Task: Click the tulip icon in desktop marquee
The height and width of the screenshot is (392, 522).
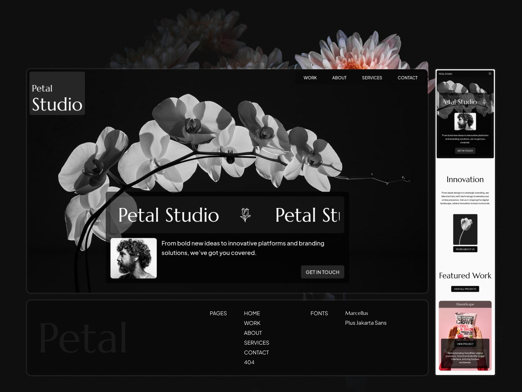Action: 245,215
